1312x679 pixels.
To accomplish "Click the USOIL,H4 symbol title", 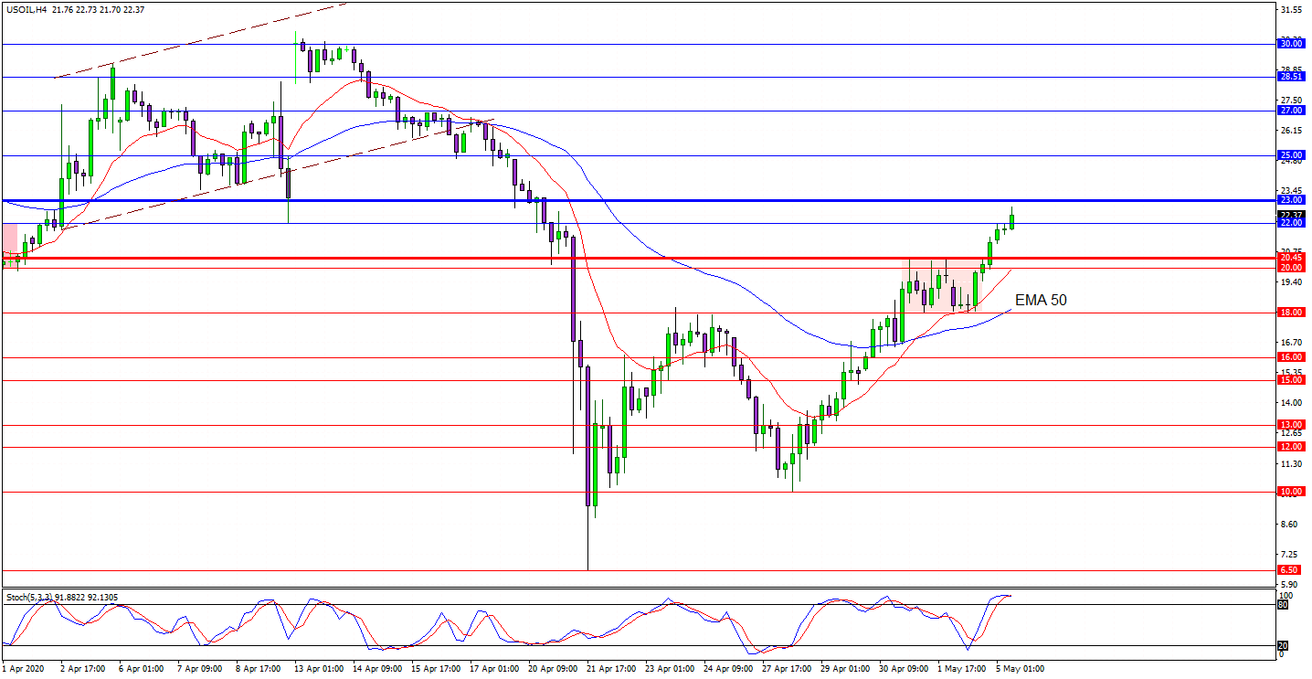I will point(27,9).
